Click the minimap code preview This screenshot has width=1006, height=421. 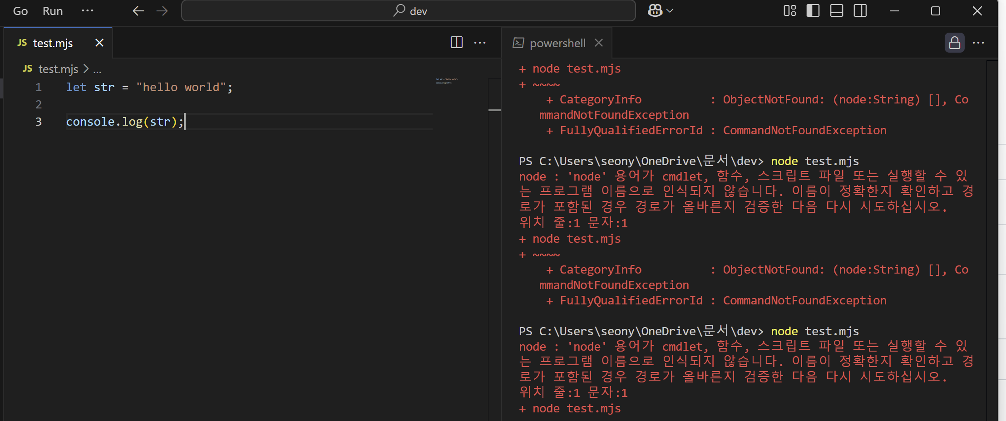pos(447,81)
